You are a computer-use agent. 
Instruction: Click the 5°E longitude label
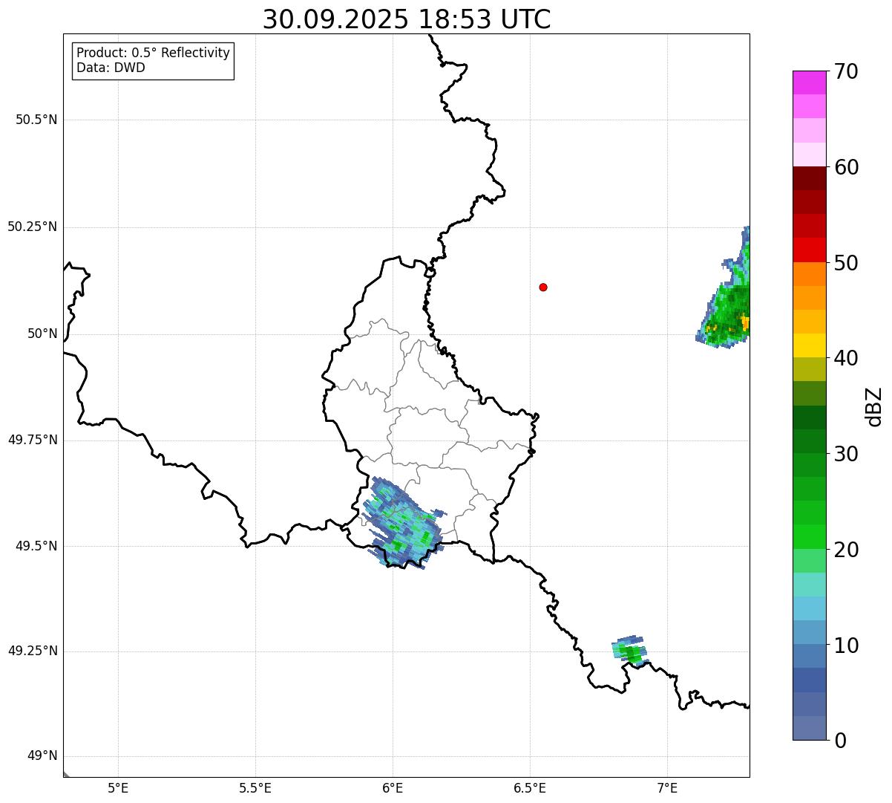pyautogui.click(x=118, y=788)
